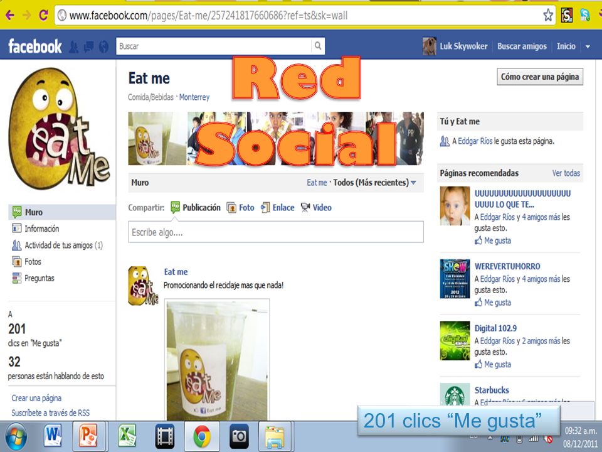Image resolution: width=602 pixels, height=452 pixels.
Task: Switch to Chrome in the taskbar
Action: 202,436
